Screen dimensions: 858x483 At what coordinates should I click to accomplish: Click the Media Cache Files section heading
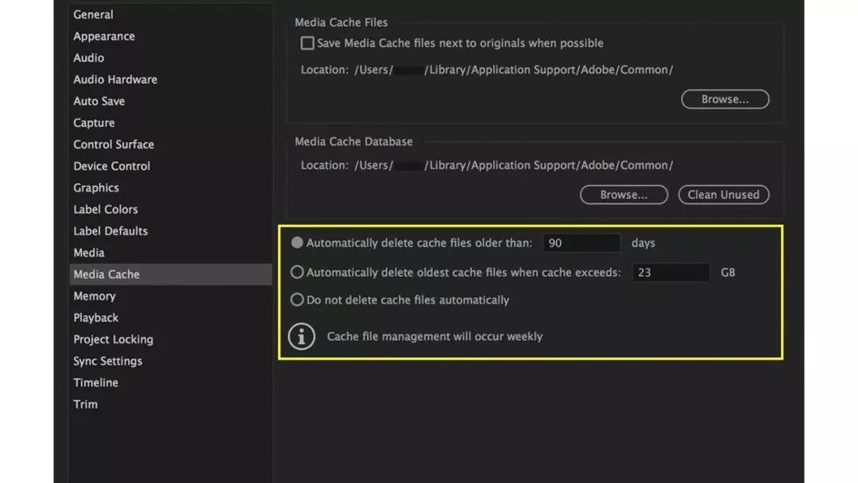click(x=342, y=22)
